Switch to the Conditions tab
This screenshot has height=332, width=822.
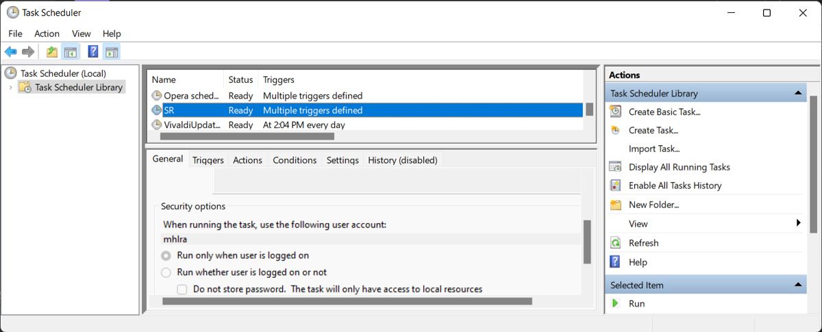click(x=295, y=160)
